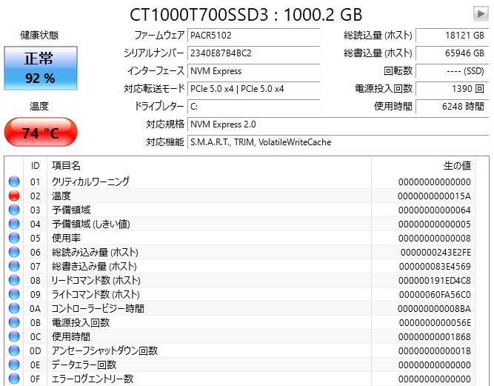Click the PCIe 5.0 x4 transfer mode field
The image size is (494, 386).
pos(252,88)
